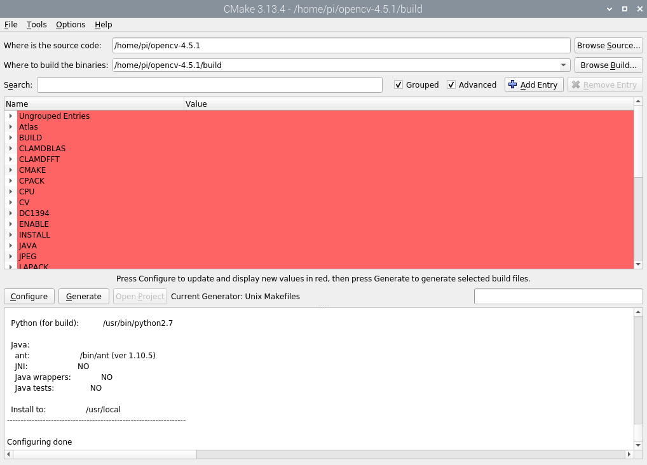This screenshot has width=647, height=465.
Task: Open the Options menu
Action: pyautogui.click(x=71, y=24)
